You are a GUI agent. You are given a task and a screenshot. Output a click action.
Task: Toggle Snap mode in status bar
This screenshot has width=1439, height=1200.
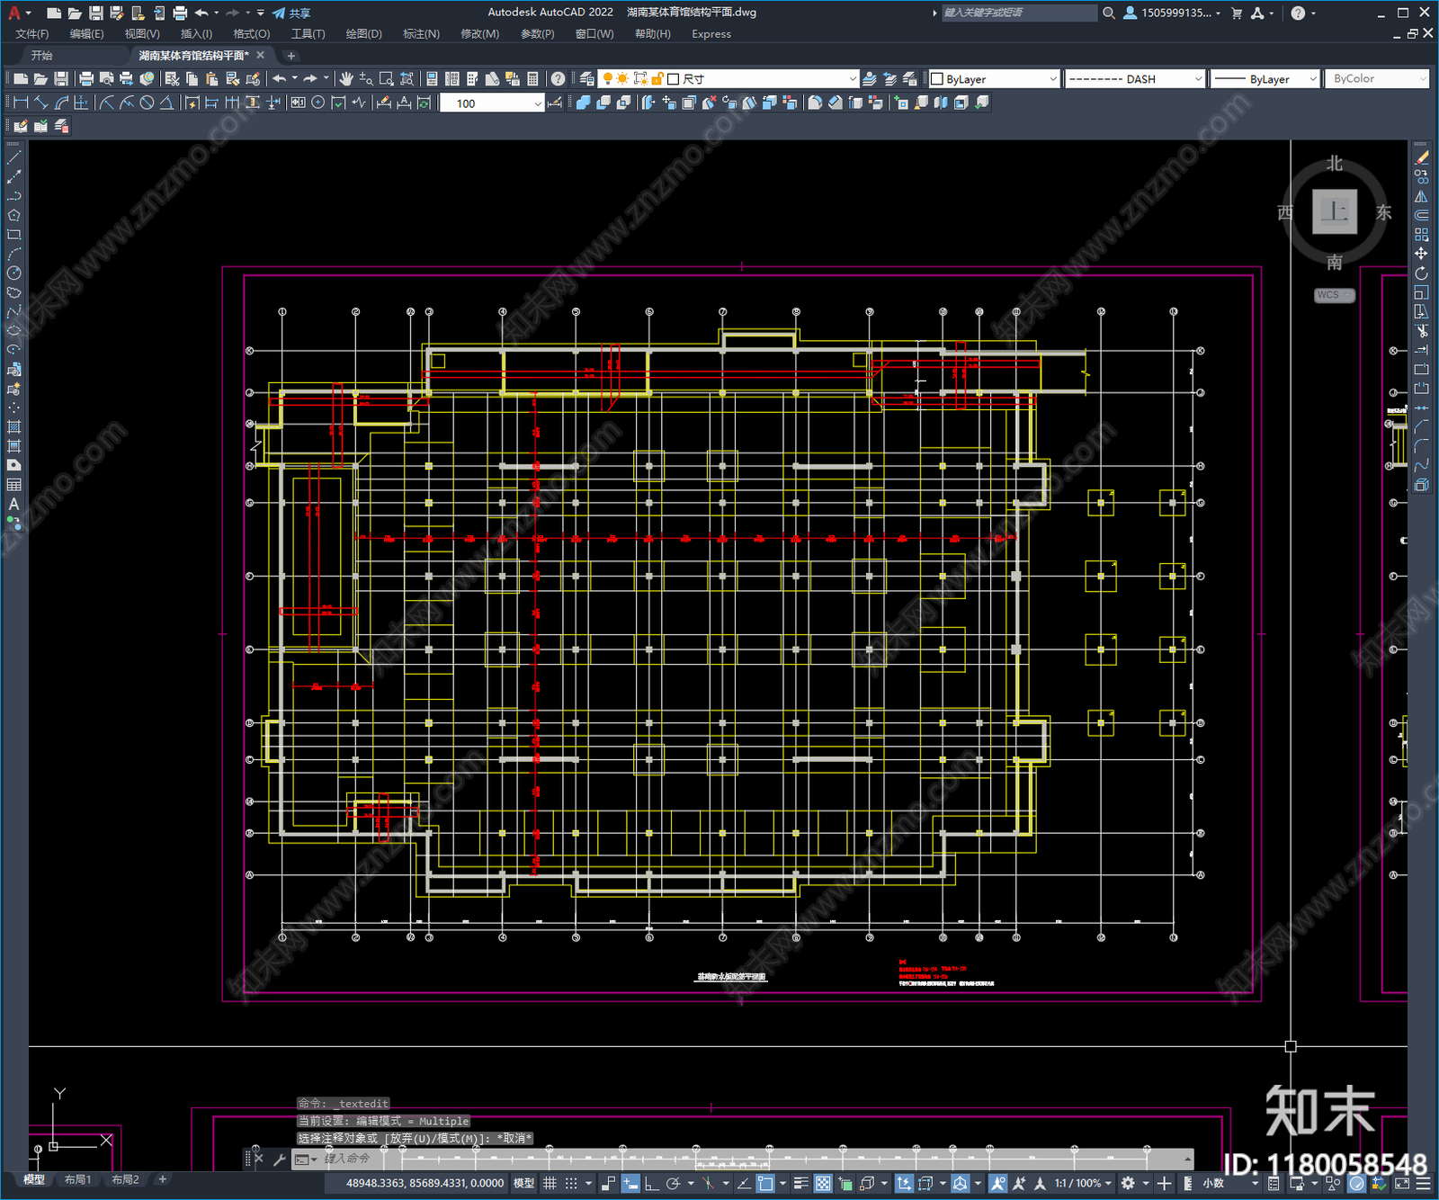pyautogui.click(x=571, y=1183)
